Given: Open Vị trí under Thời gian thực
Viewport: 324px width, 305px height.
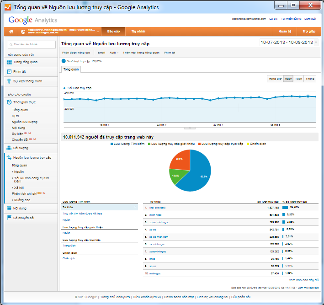Looking at the screenshot, I should [x=15, y=116].
